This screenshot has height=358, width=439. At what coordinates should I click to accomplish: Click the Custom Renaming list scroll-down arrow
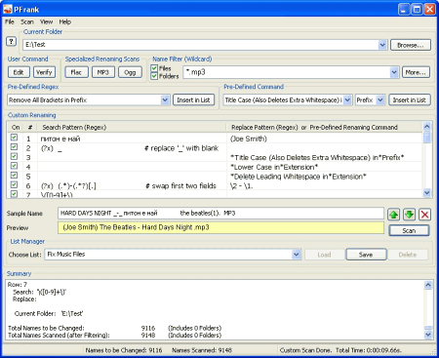(x=427, y=193)
